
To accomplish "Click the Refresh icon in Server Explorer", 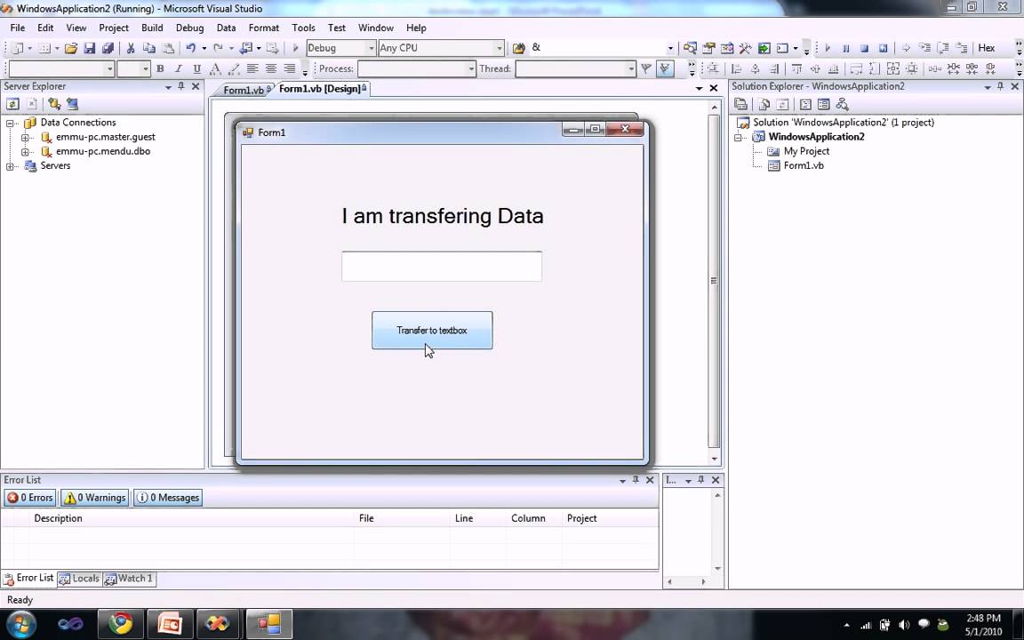I will [12, 104].
